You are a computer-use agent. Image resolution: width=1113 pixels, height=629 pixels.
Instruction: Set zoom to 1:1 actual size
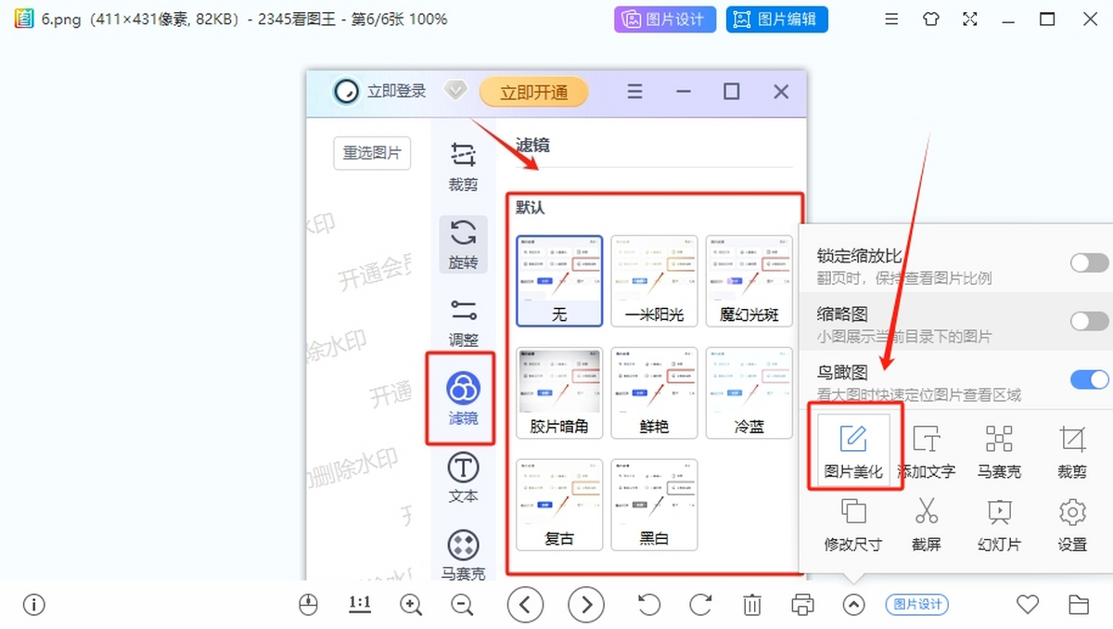coord(360,605)
